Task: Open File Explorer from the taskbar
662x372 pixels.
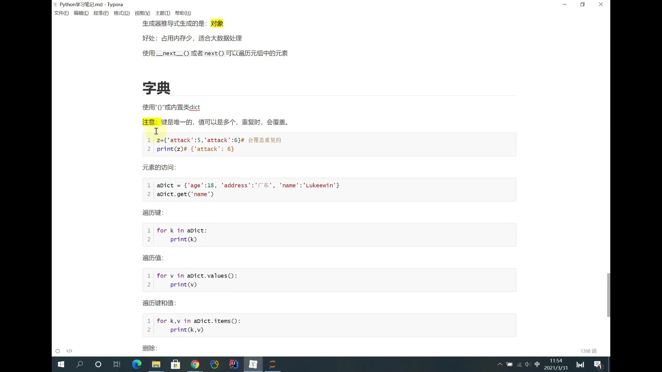Action: pos(156,364)
